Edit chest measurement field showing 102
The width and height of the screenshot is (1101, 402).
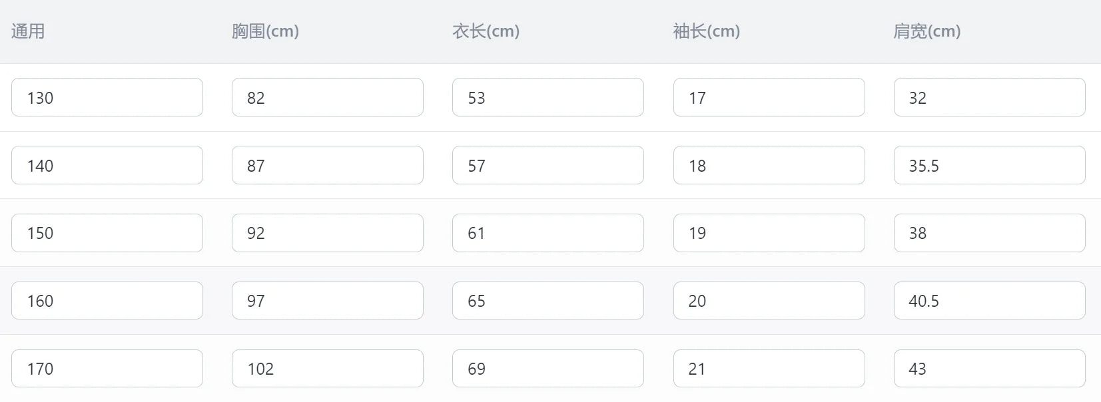click(327, 369)
